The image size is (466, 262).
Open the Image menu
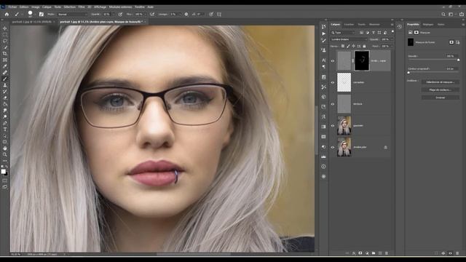(x=36, y=7)
